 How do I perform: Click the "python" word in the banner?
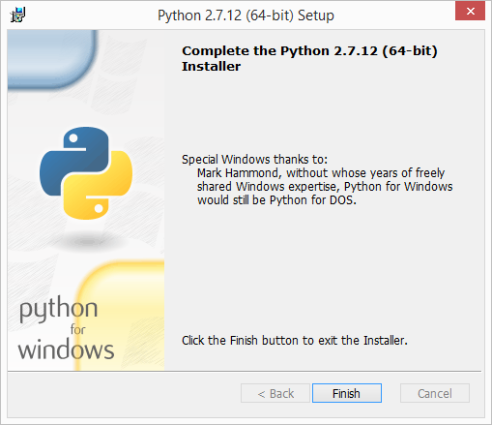58,309
